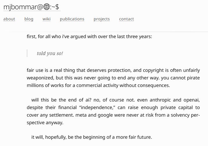208x146 pixels.
Task: Click the globe icon in the site title
Action: (x=47, y=7)
